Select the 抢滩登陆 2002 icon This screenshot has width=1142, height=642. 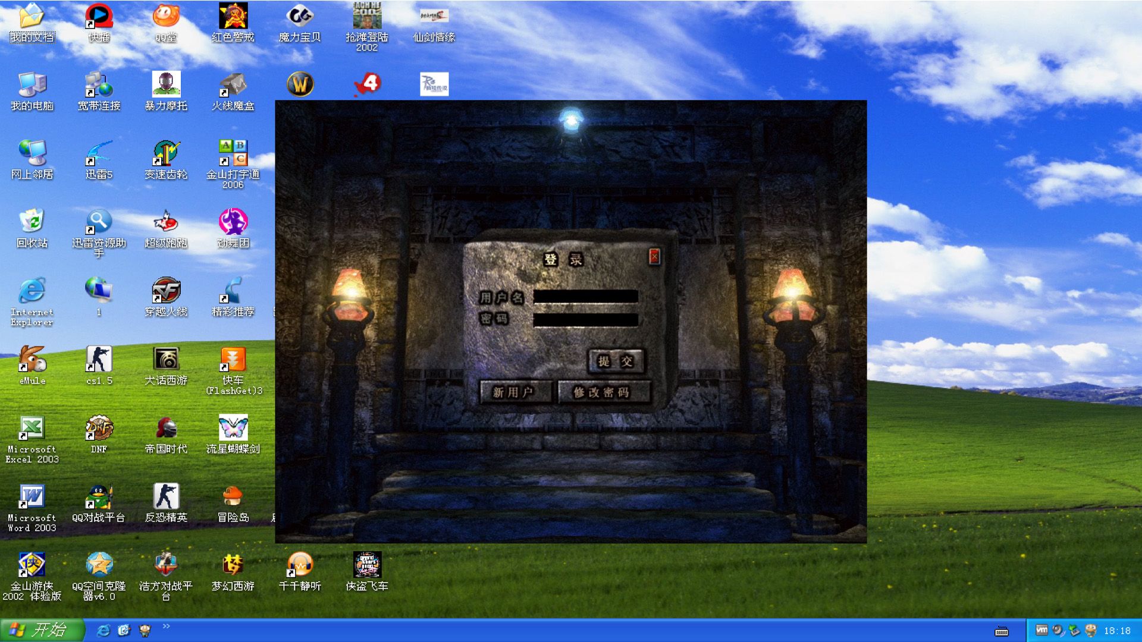367,27
